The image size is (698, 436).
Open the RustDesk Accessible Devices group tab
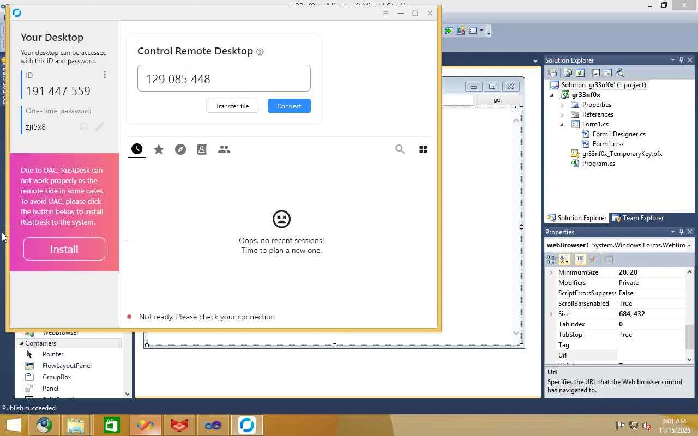pyautogui.click(x=224, y=149)
